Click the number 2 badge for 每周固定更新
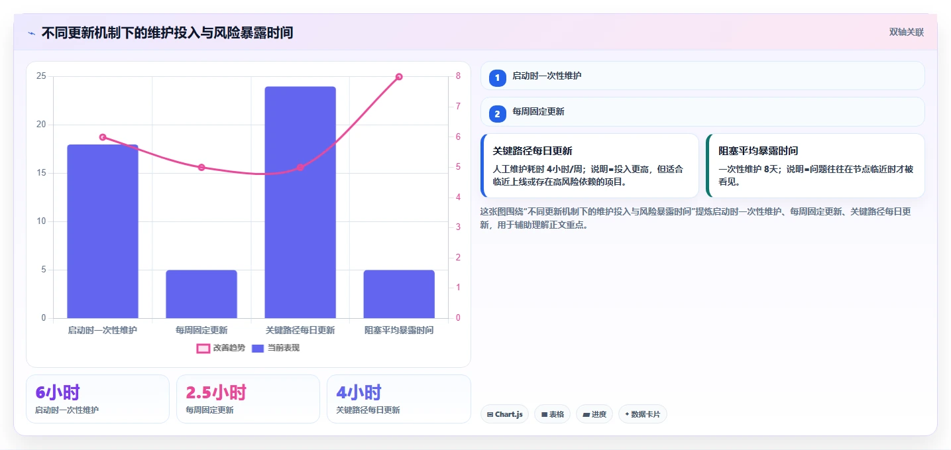951x450 pixels. tap(498, 114)
